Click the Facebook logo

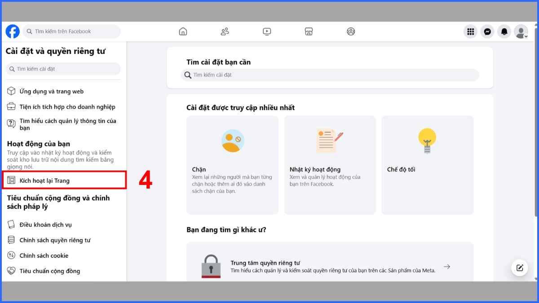(x=12, y=31)
